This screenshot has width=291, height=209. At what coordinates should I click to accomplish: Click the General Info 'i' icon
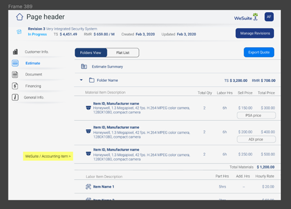pos(15,97)
